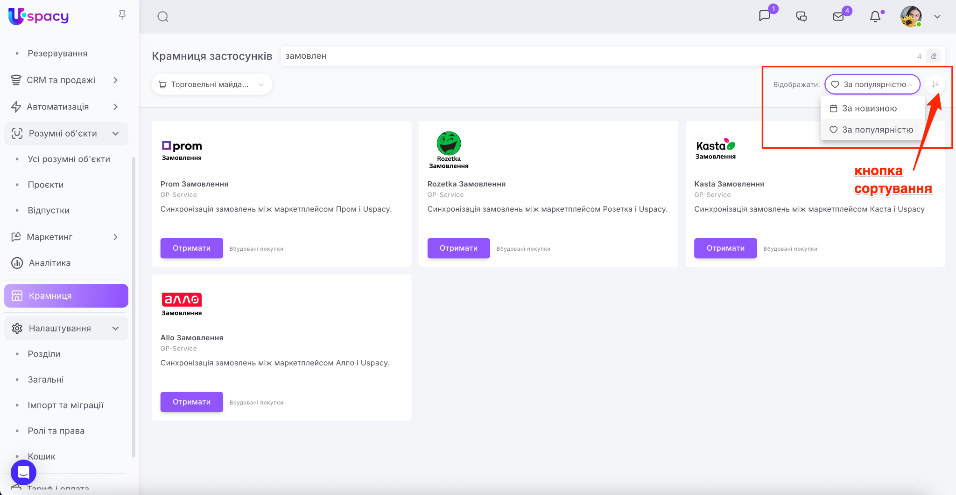The width and height of the screenshot is (956, 495).
Task: Open the Аналітика section
Action: point(49,263)
